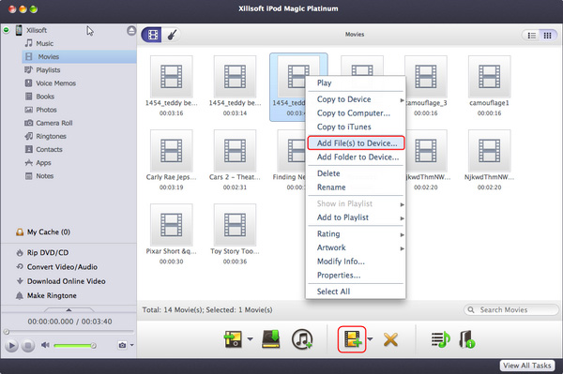Click the camera snapshot icon
563x374 pixels.
point(122,345)
